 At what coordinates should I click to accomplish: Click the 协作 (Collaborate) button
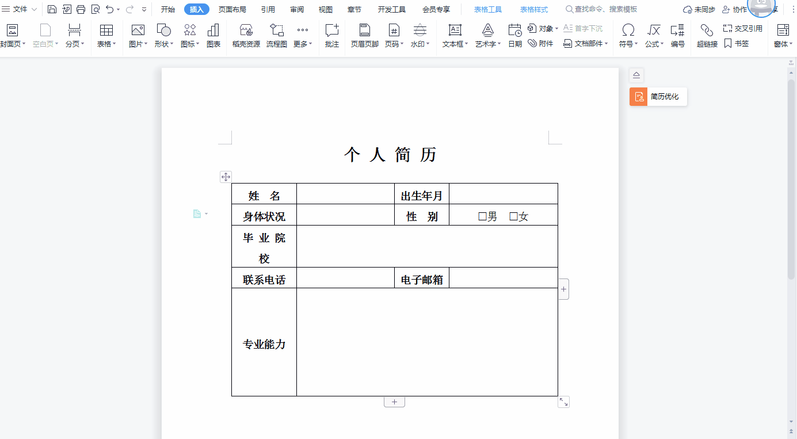pos(734,9)
